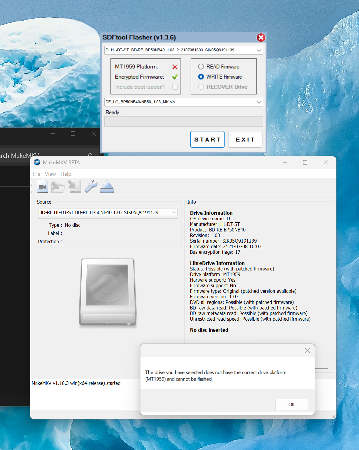Expand the Source drive combo box in MakeMKV
Image resolution: width=359 pixels, height=450 pixels.
tap(174, 212)
